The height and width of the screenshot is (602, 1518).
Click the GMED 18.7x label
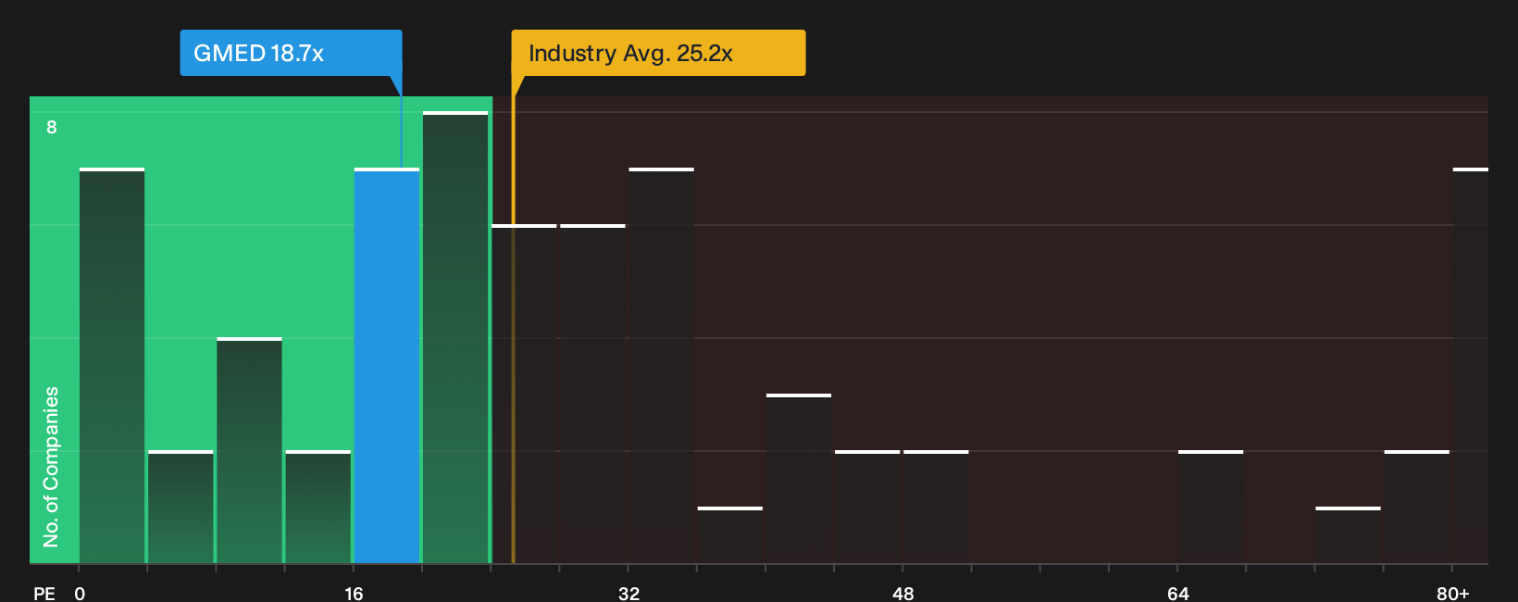[291, 53]
